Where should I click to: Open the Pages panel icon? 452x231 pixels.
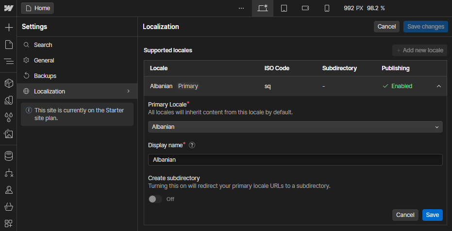click(x=8, y=45)
